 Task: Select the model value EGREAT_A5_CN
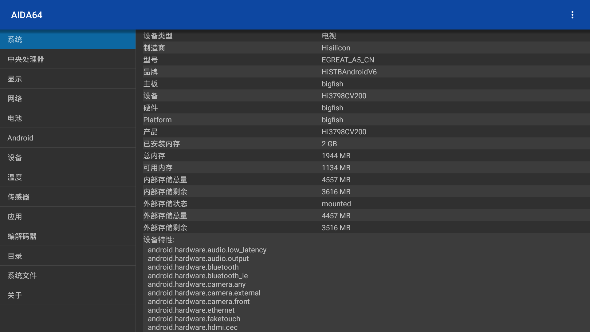348,60
